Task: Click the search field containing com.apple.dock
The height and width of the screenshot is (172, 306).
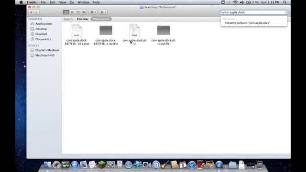Action: (x=254, y=12)
